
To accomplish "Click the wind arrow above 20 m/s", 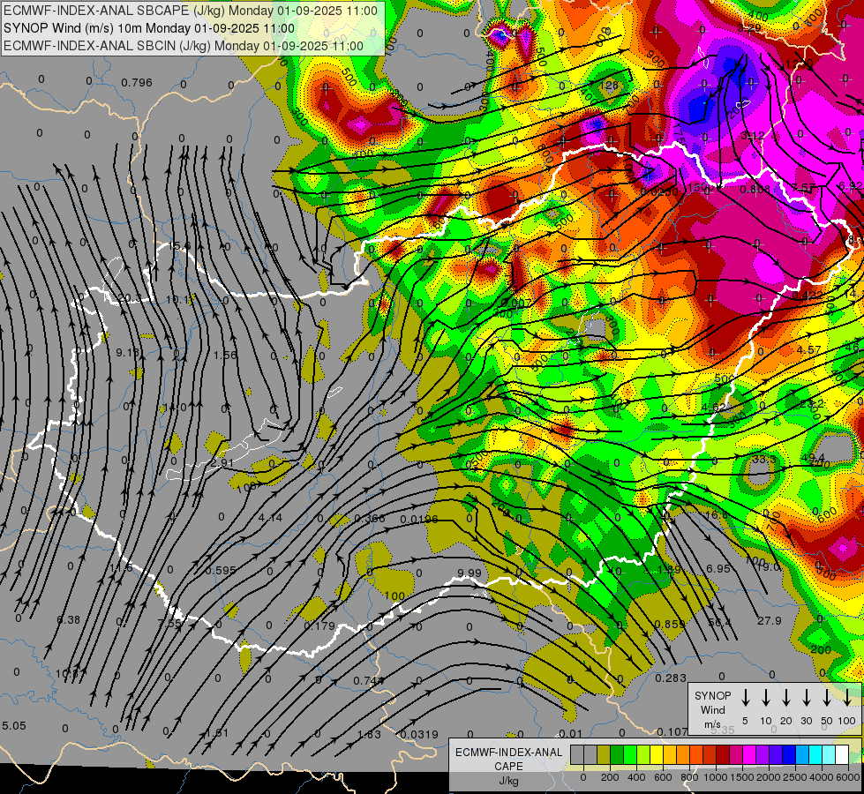I will (x=785, y=697).
